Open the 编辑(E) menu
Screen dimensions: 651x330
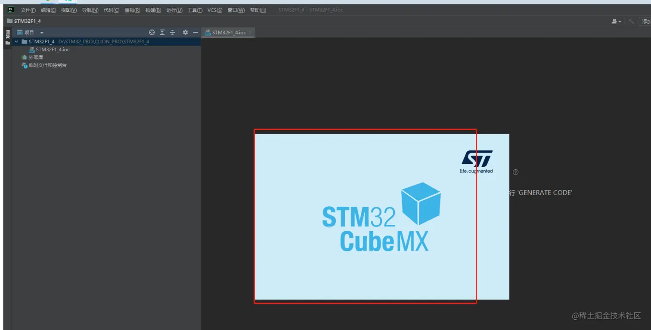pos(49,10)
